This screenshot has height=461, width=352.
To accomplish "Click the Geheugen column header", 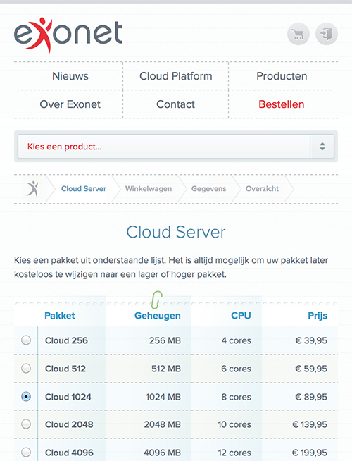I will click(x=158, y=316).
